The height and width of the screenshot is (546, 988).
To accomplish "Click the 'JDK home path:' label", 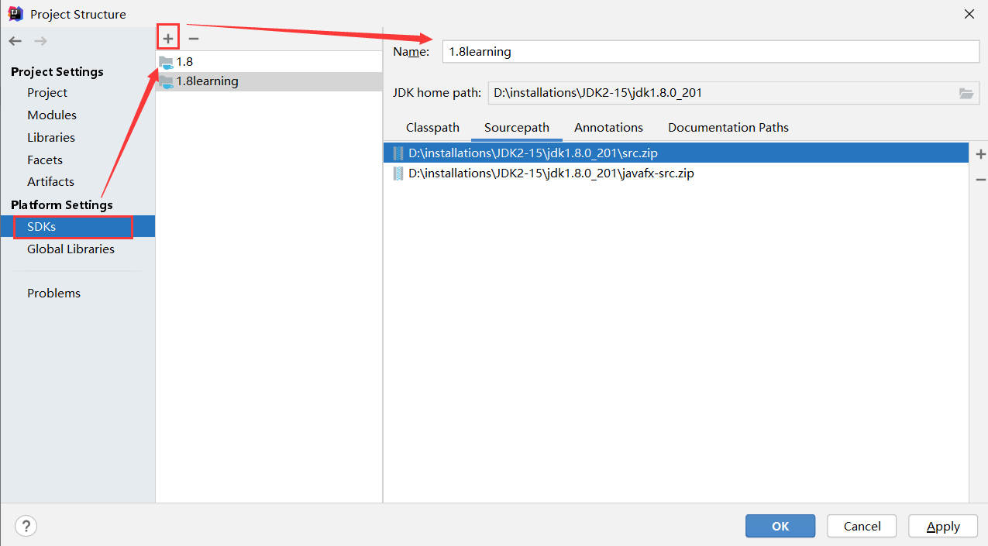I will [437, 93].
